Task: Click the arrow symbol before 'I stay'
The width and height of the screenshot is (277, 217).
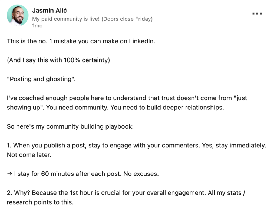Action: click(9, 174)
